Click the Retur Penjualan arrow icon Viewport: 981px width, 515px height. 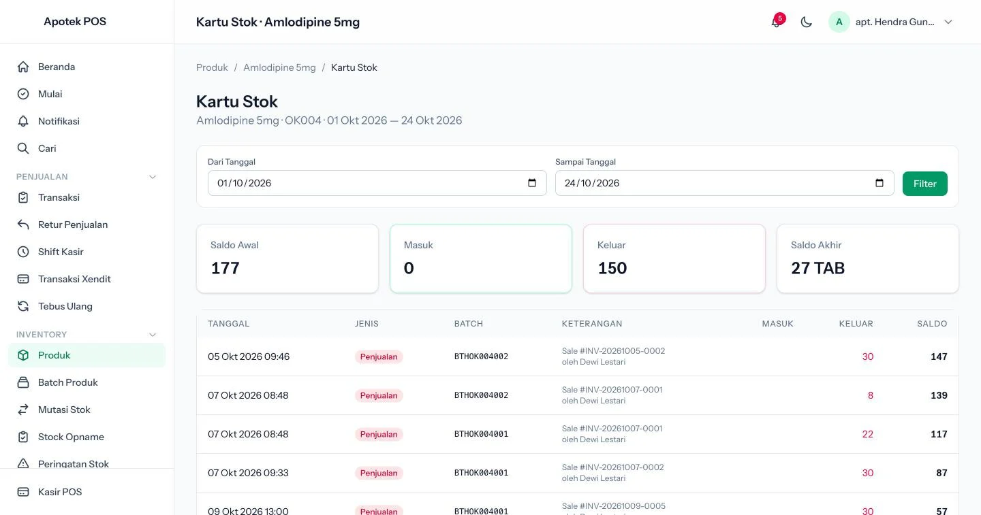[23, 225]
